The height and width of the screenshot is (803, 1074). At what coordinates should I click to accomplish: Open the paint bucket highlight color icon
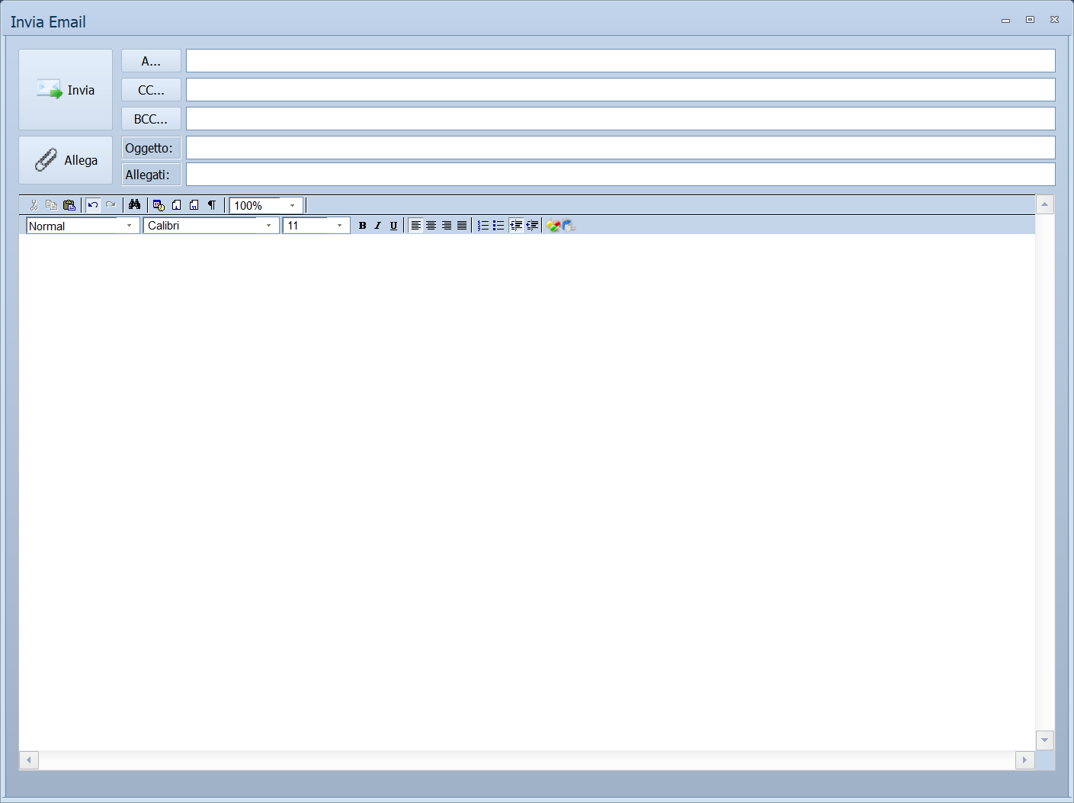pyautogui.click(x=569, y=226)
